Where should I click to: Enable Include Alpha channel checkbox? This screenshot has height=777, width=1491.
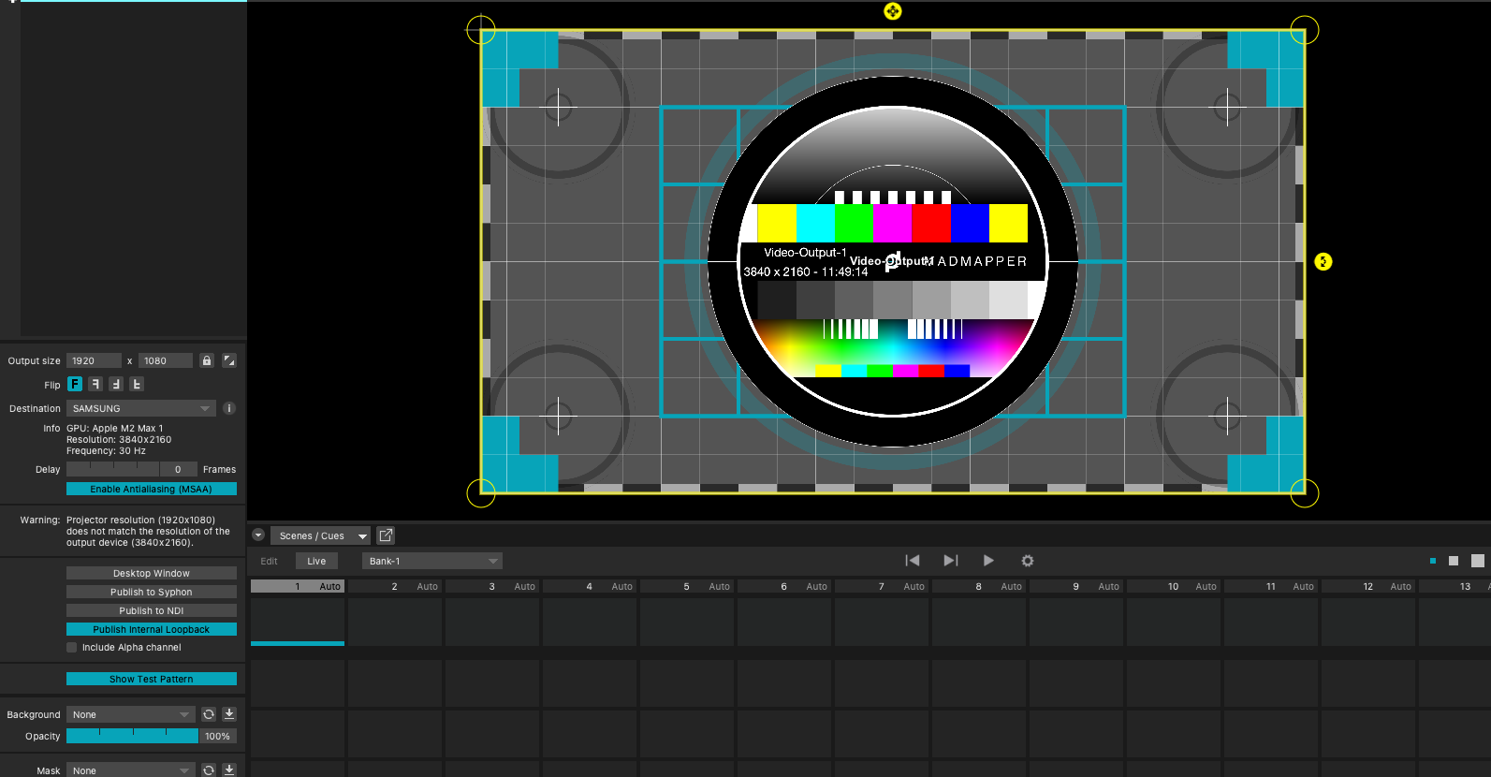(x=72, y=648)
